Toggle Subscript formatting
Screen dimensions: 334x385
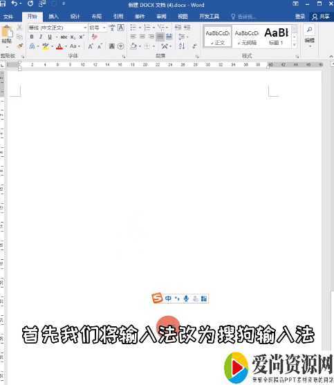point(73,37)
